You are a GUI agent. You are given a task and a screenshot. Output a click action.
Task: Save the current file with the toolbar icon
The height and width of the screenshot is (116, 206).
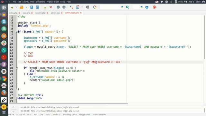[x=32, y=7]
